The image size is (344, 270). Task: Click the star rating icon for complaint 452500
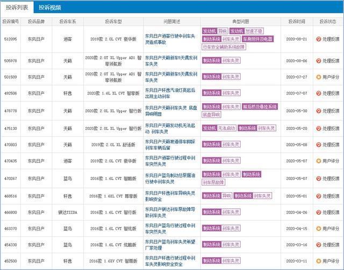[319, 261]
